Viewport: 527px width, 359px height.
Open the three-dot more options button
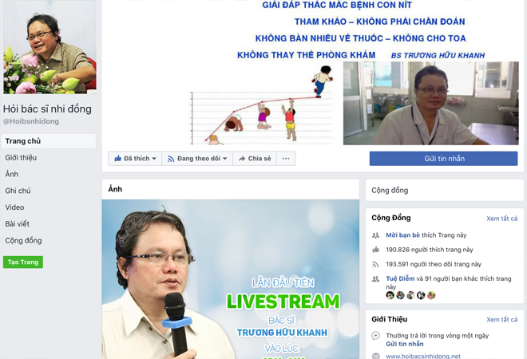coord(286,159)
